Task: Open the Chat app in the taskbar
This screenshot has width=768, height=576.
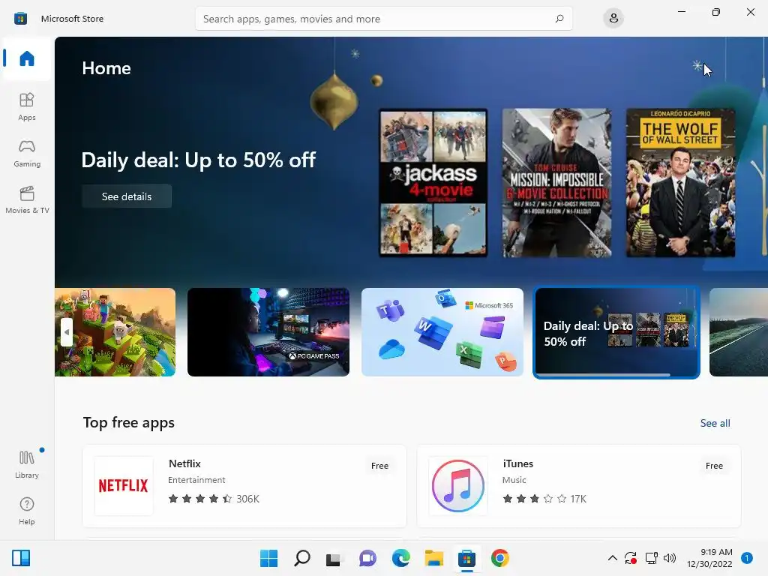Action: 367,558
